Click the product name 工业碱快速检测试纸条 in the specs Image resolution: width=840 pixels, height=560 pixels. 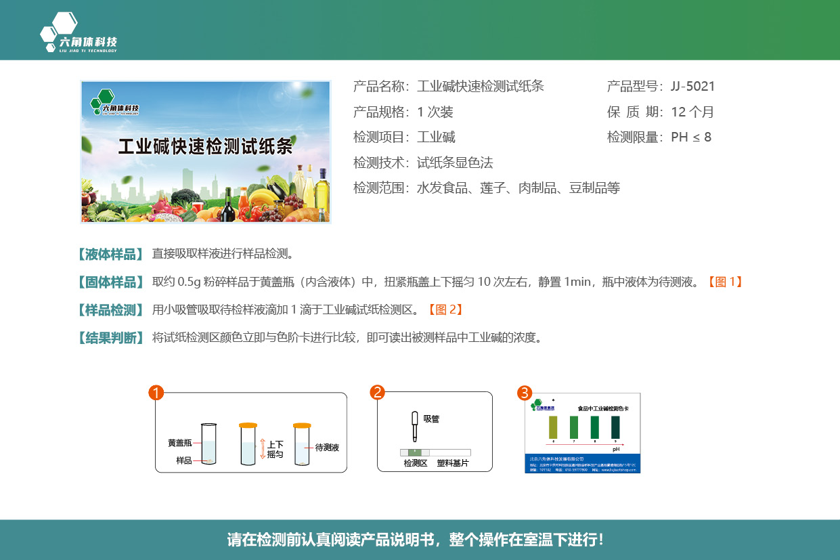coord(481,86)
